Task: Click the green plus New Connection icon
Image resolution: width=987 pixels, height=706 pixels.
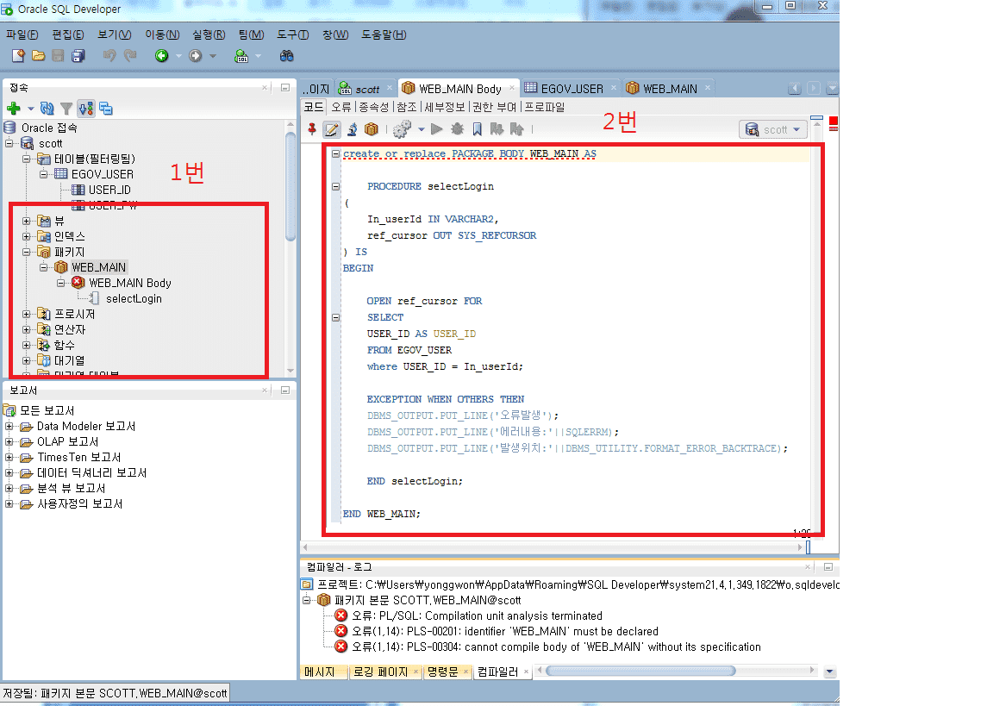Action: coord(13,109)
